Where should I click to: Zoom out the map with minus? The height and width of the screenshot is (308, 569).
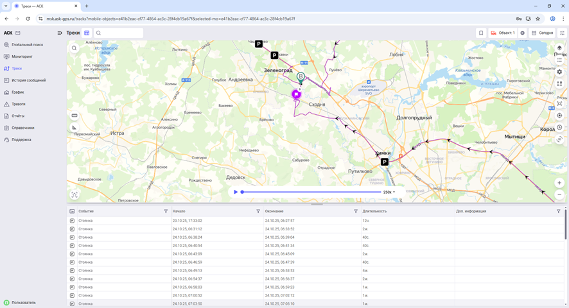click(x=559, y=194)
